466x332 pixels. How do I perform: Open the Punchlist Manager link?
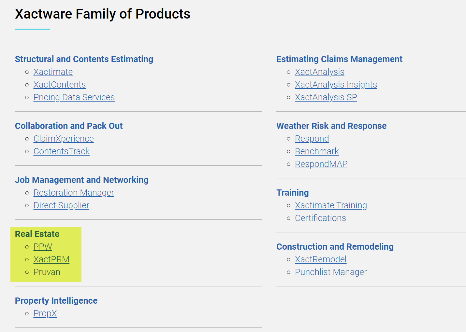(x=331, y=272)
